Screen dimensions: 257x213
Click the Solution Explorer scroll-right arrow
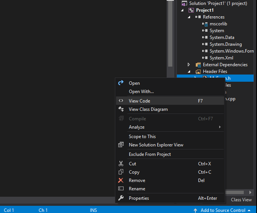pos(250,192)
